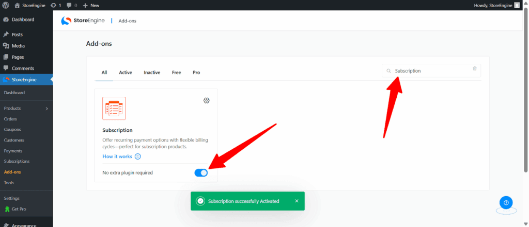The width and height of the screenshot is (529, 227).
Task: Click the Subscription successfully Activated message
Action: click(244, 201)
